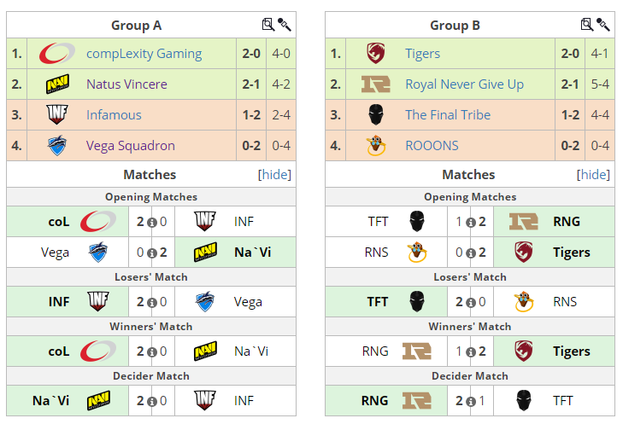This screenshot has width=623, height=424.
Task: Open info icon for RNG vs Tigers winners' match
Action: (470, 352)
